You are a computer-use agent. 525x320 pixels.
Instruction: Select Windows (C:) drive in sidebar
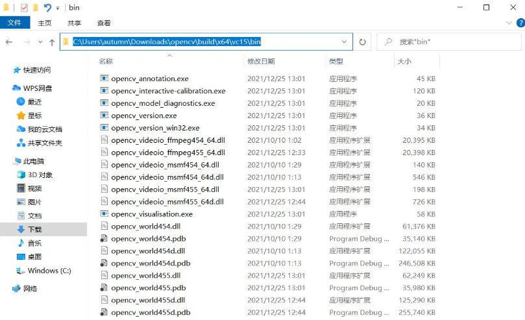49,271
